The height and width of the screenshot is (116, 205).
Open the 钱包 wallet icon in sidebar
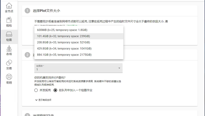9,20
